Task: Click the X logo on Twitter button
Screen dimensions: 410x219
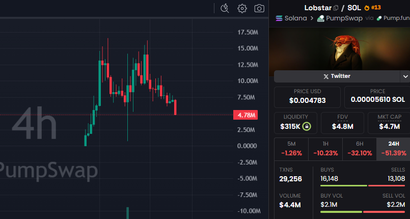Action: 326,76
